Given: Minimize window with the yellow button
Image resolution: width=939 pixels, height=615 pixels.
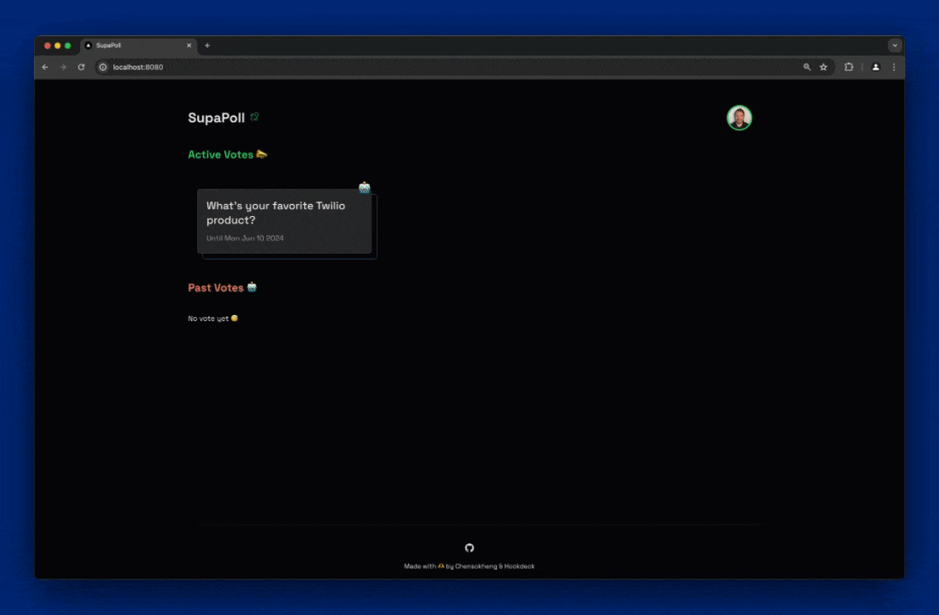Looking at the screenshot, I should tap(57, 45).
